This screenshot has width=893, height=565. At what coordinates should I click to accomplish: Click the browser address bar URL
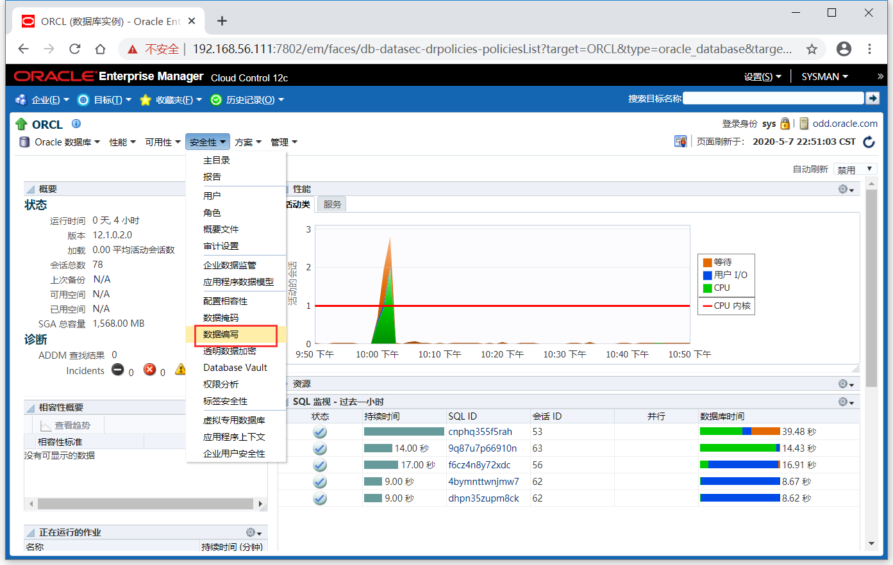tap(492, 49)
